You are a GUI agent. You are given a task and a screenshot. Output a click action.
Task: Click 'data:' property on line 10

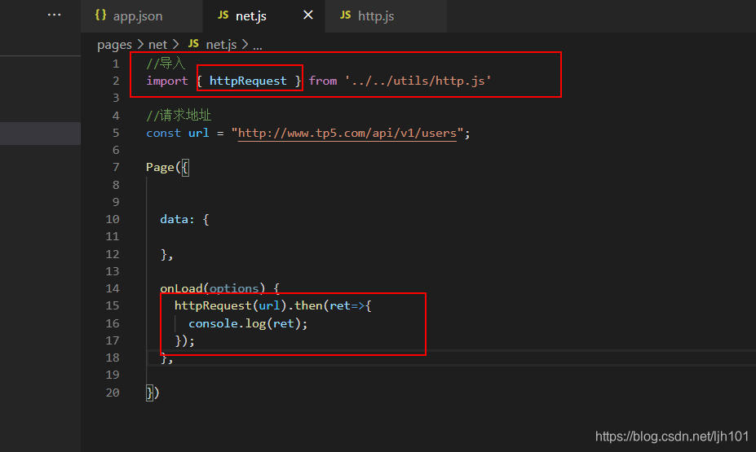pyautogui.click(x=177, y=220)
